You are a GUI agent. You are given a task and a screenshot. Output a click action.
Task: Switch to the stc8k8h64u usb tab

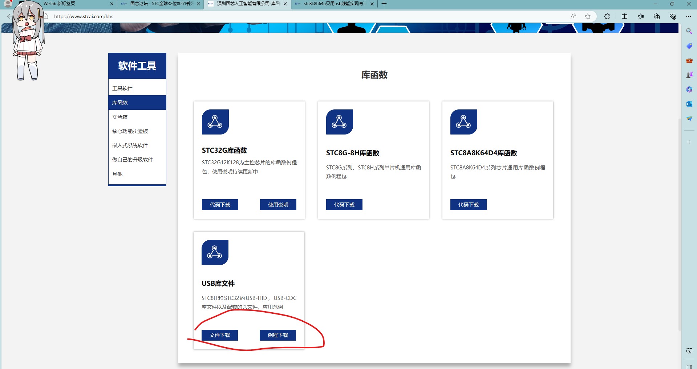[x=334, y=4]
